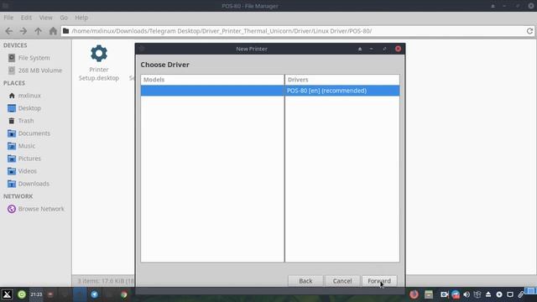Open Pictures folder in sidebar

(x=29, y=159)
